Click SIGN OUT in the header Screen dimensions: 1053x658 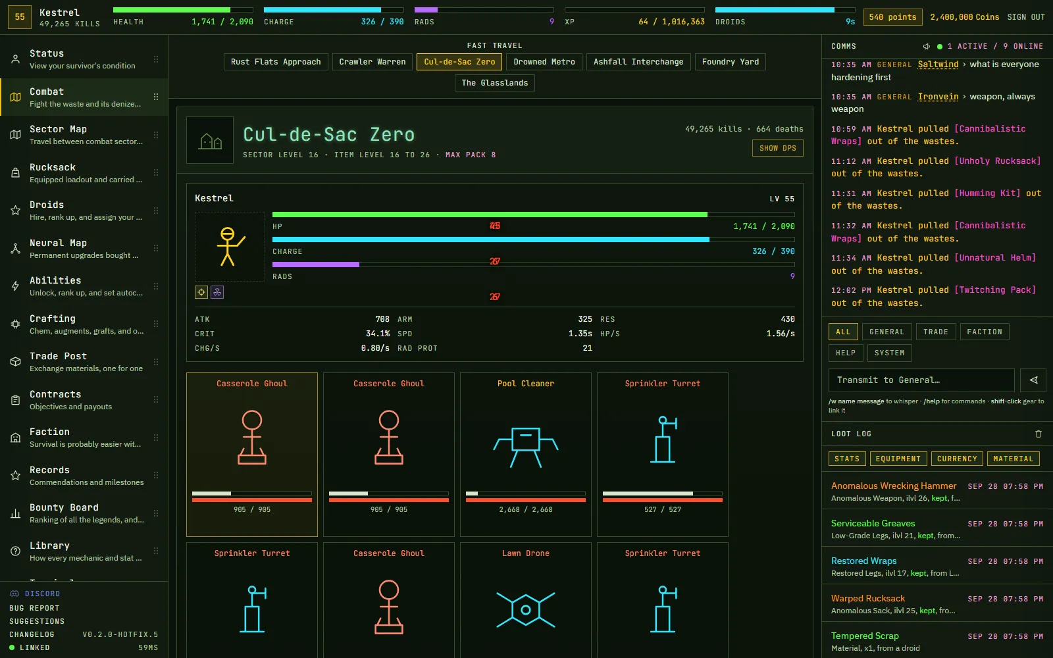1026,17
